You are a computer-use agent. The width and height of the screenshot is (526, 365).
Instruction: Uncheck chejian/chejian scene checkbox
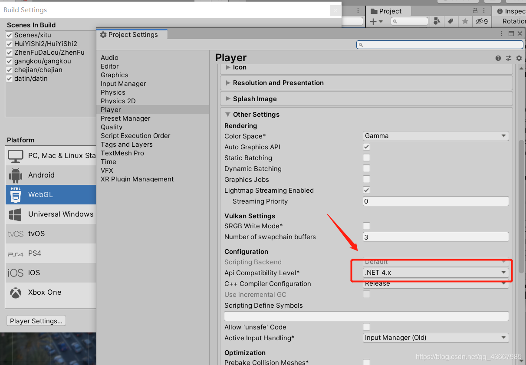click(10, 70)
